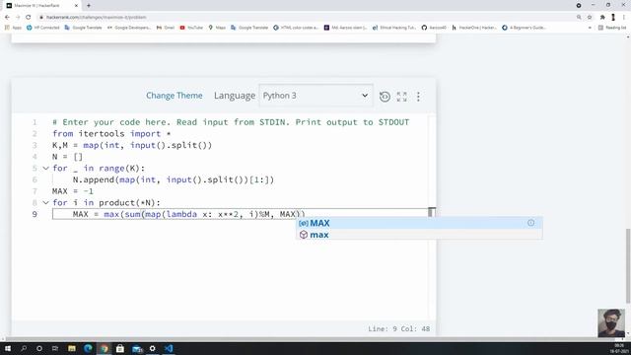Reset code with the history icon
Screen dimensions: 631x355
pos(385,97)
